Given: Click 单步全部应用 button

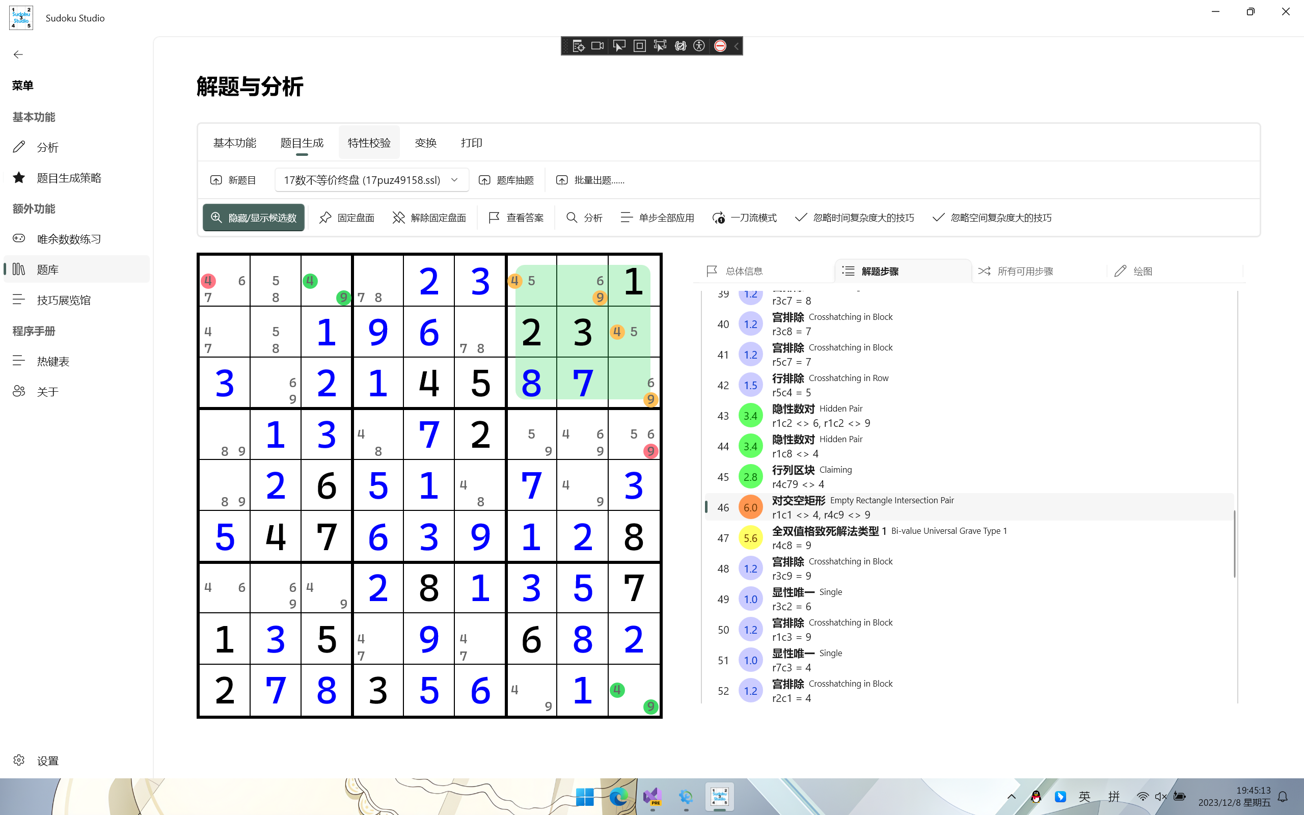Looking at the screenshot, I should tap(658, 218).
